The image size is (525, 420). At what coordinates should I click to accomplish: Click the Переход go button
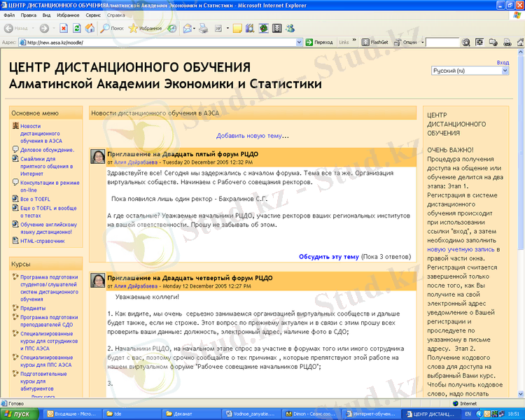319,42
